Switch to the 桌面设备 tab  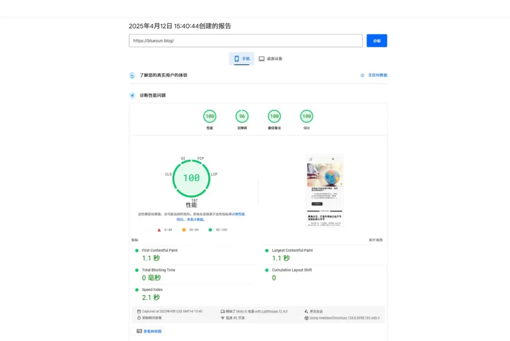click(x=270, y=58)
